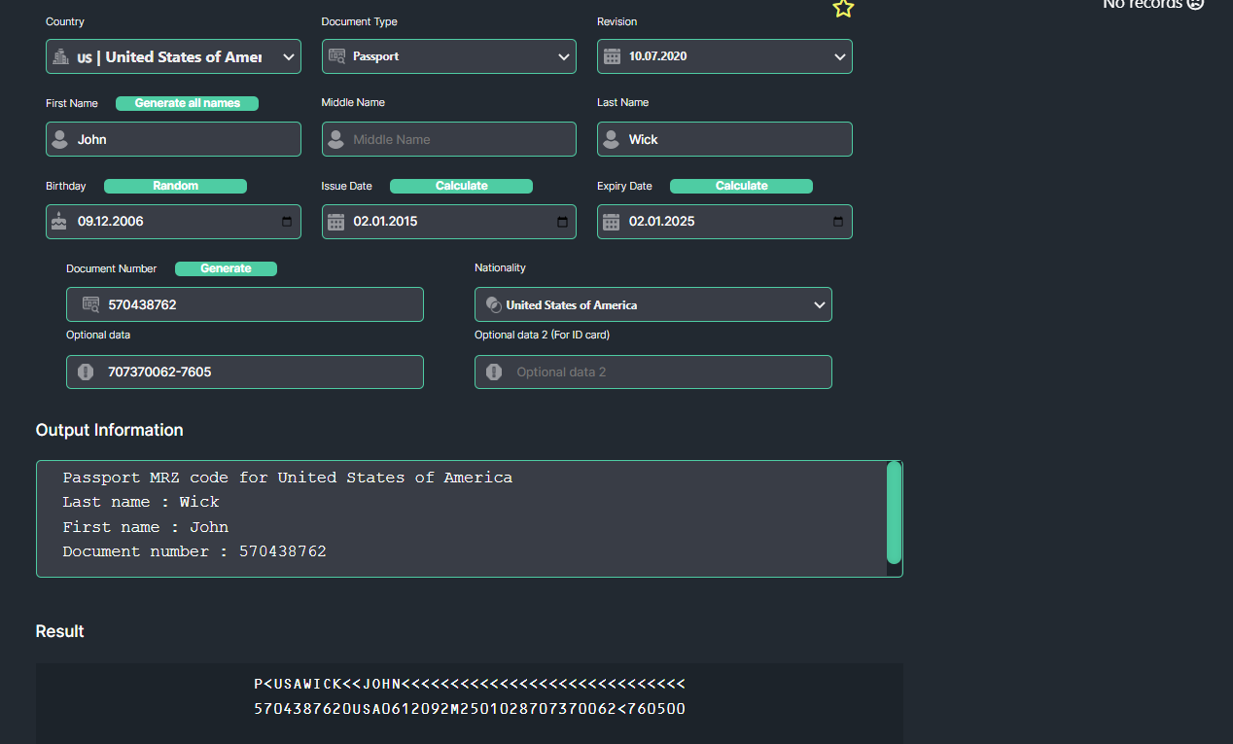Click the yellow star favorite icon

tap(843, 9)
